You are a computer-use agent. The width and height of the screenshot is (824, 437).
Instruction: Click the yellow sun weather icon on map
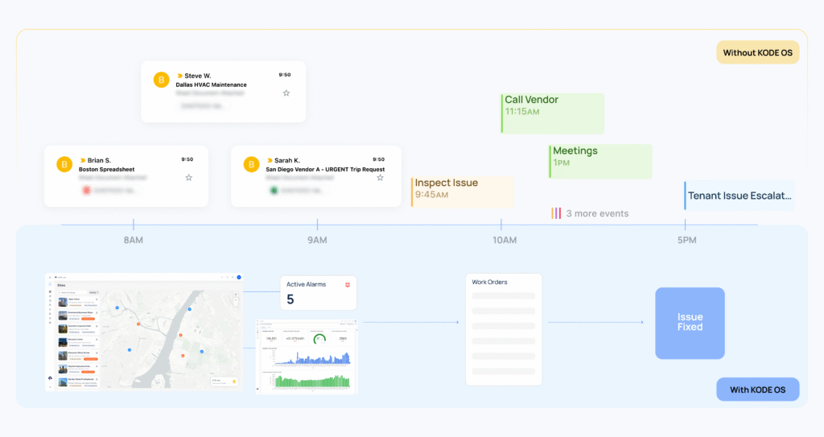[234, 381]
